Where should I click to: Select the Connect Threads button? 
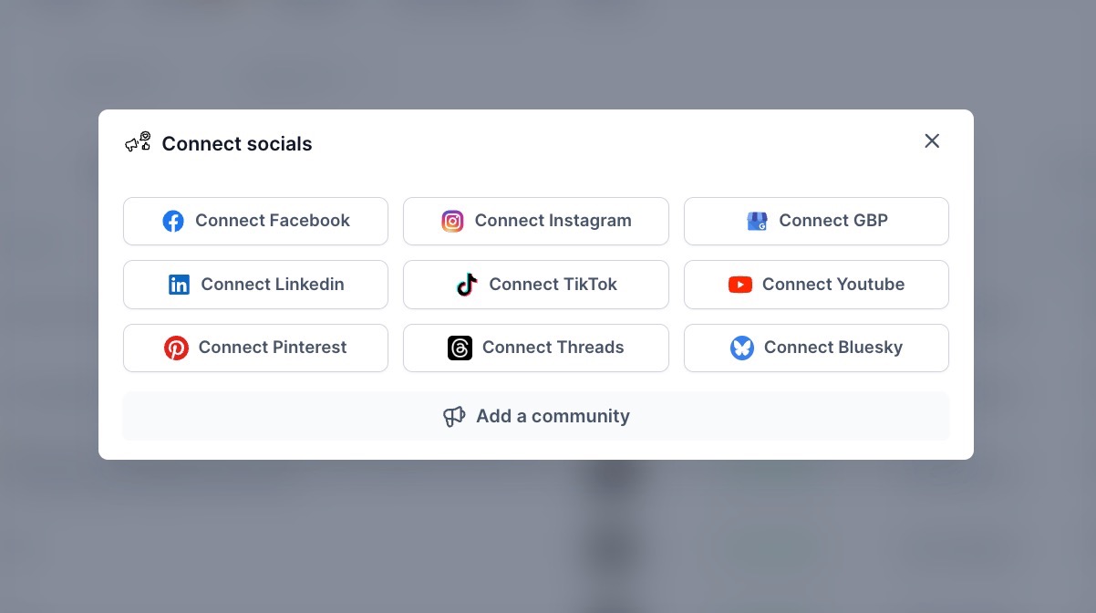tap(536, 348)
